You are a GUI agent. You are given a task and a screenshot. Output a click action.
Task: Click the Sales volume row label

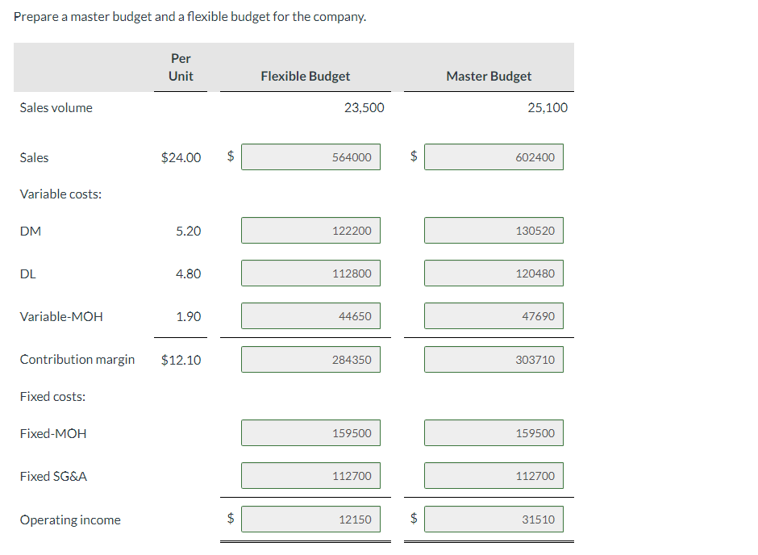[56, 107]
